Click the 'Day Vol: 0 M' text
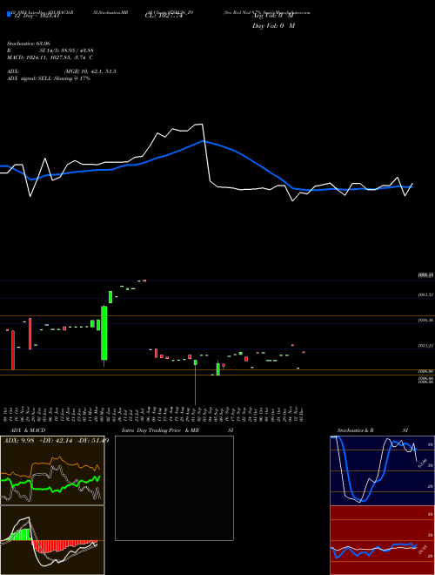The width and height of the screenshot is (435, 575). (273, 26)
